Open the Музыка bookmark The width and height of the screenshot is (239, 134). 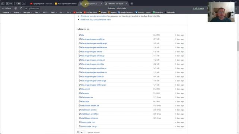pyautogui.click(x=112, y=12)
